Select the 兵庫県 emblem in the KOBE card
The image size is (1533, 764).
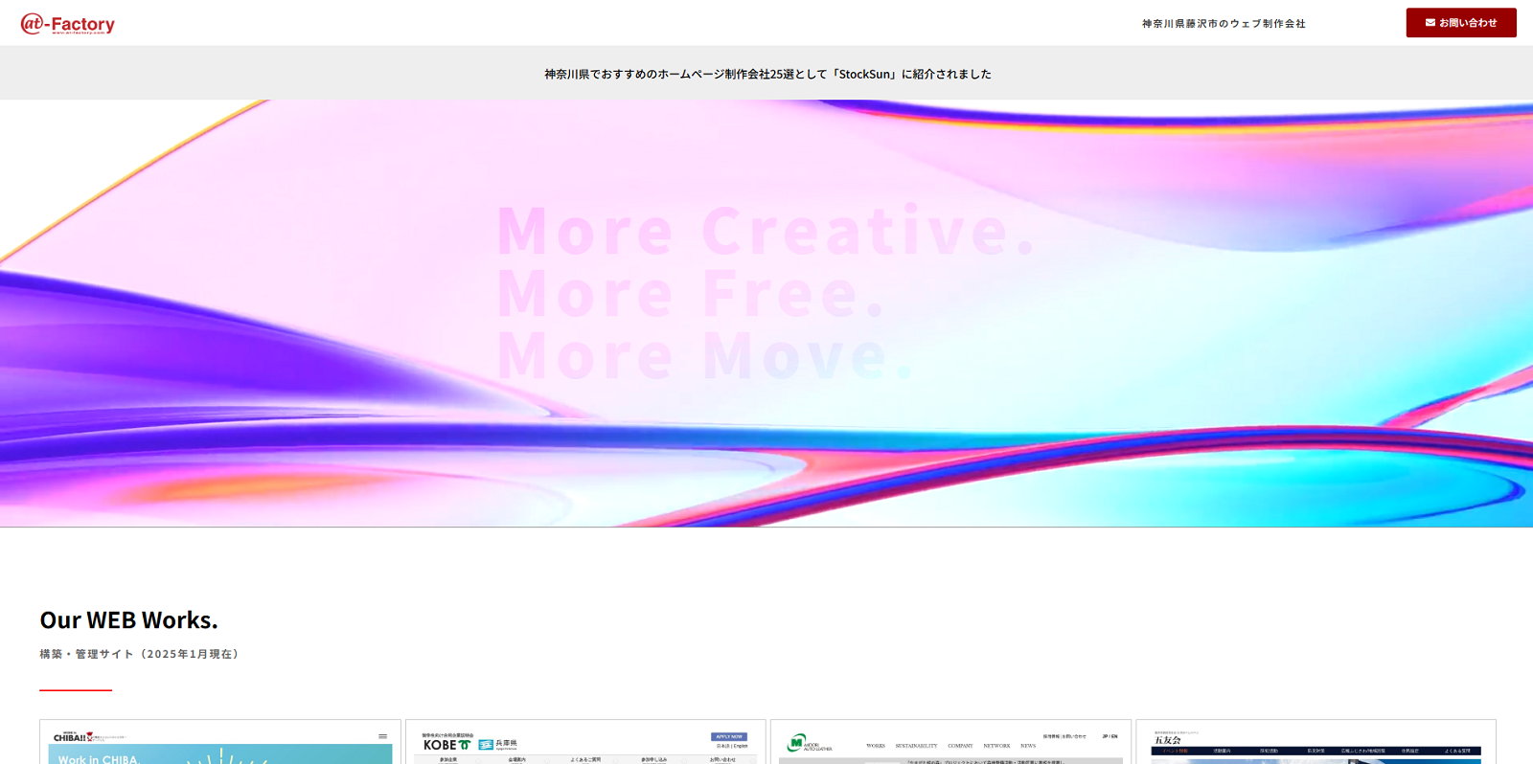pos(497,744)
